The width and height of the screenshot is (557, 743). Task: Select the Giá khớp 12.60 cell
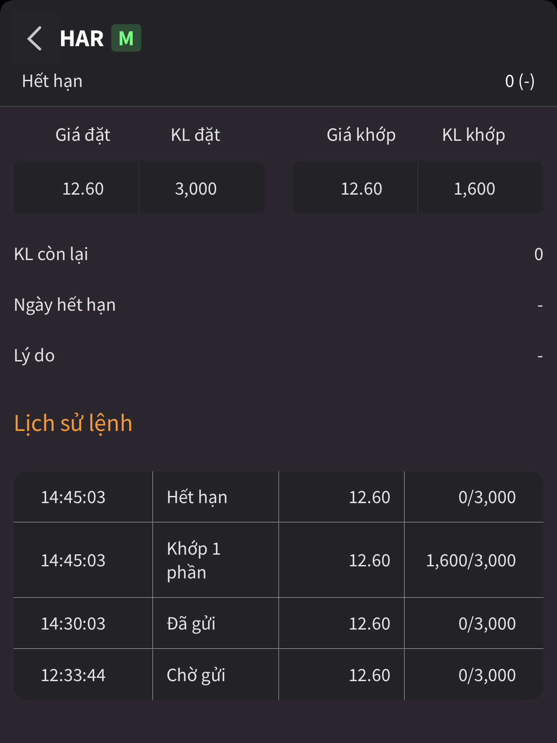[361, 188]
